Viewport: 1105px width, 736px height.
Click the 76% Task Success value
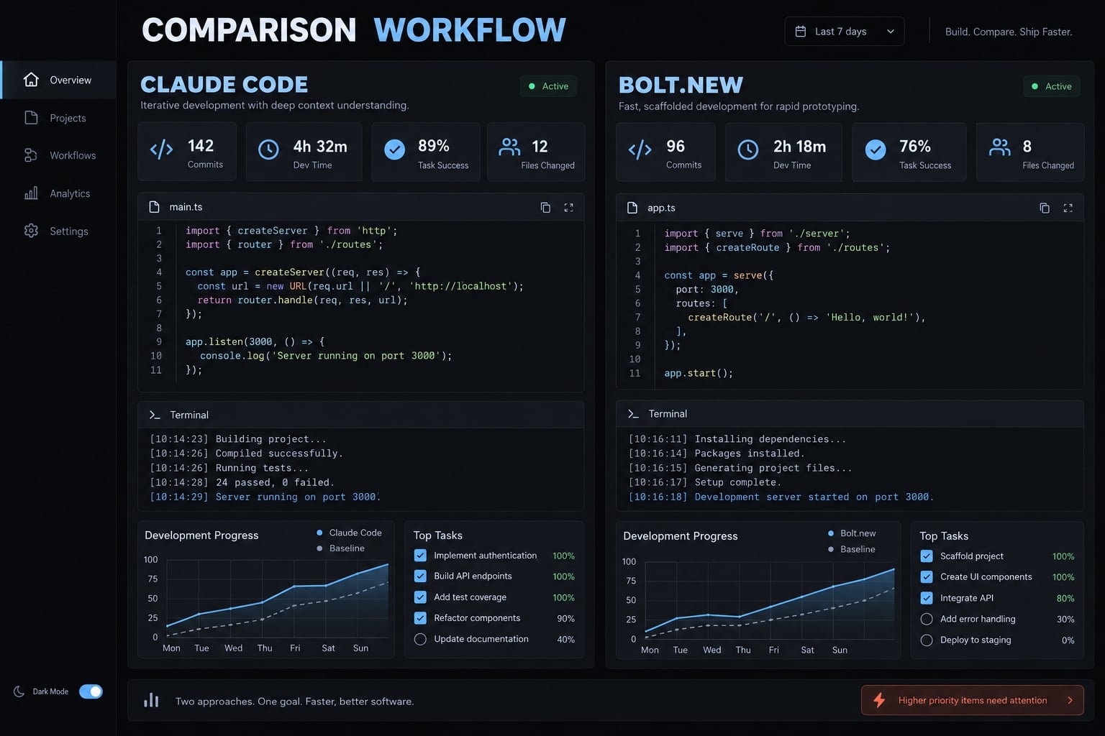point(915,147)
